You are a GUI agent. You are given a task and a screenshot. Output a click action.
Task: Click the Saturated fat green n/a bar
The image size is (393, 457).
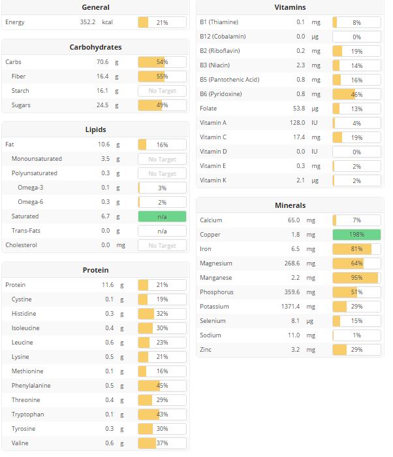162,216
